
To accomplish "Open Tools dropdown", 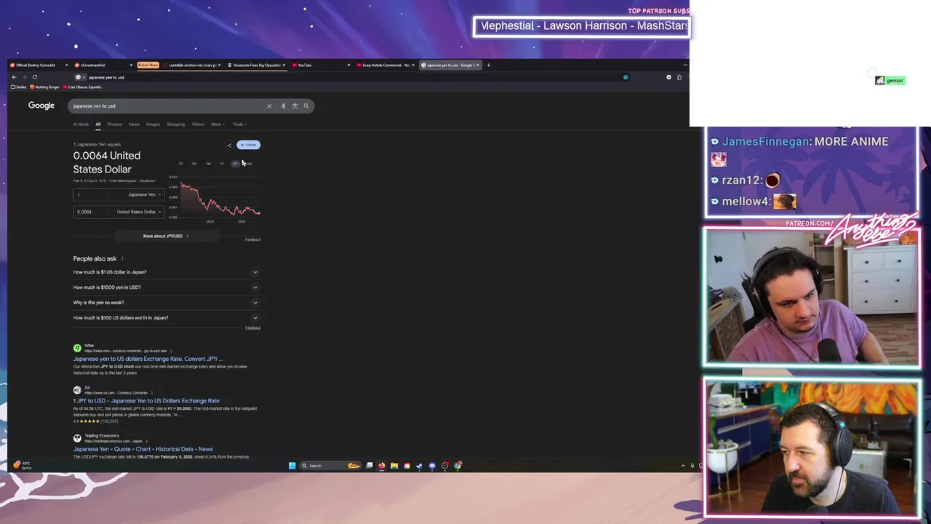I will 239,124.
